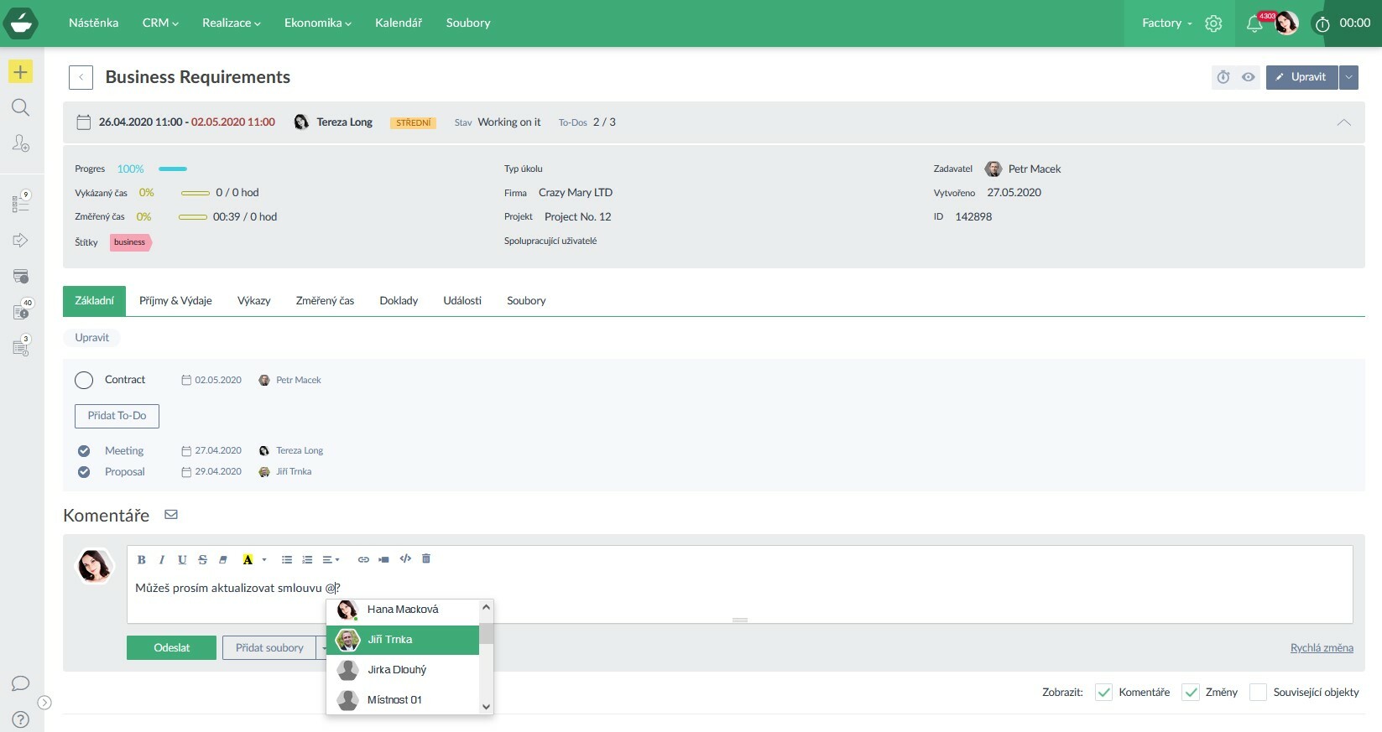The width and height of the screenshot is (1382, 732).
Task: Click the Odeslat button
Action: pos(171,647)
